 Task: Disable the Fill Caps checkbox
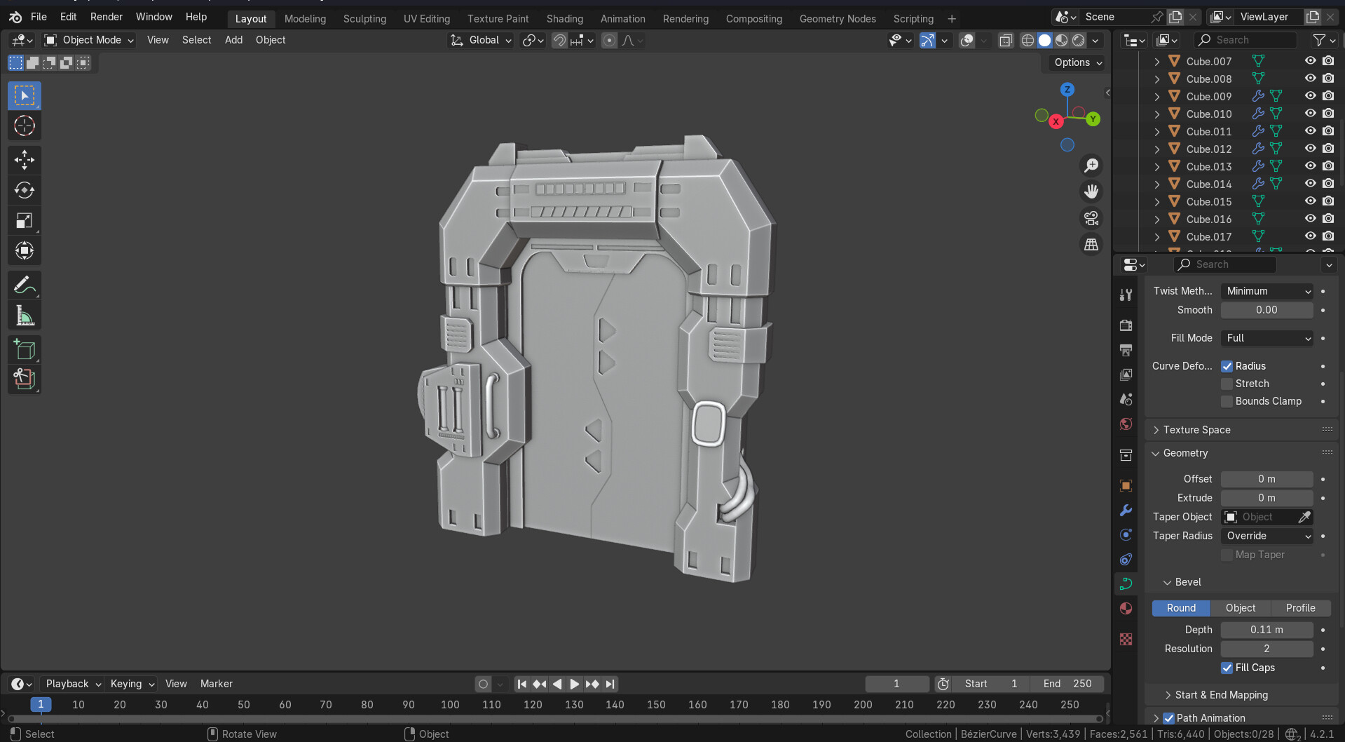coord(1227,668)
